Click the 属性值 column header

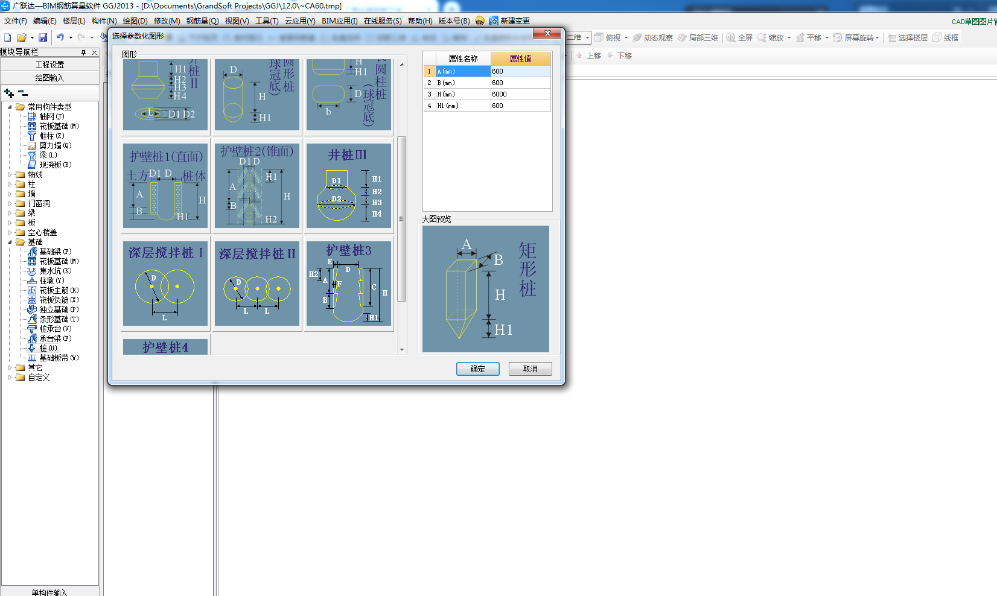[x=520, y=59]
